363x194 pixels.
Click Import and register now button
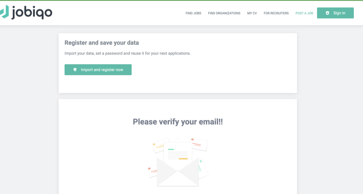tap(98, 70)
